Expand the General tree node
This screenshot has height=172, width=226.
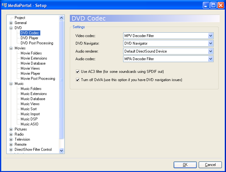coord(11,23)
